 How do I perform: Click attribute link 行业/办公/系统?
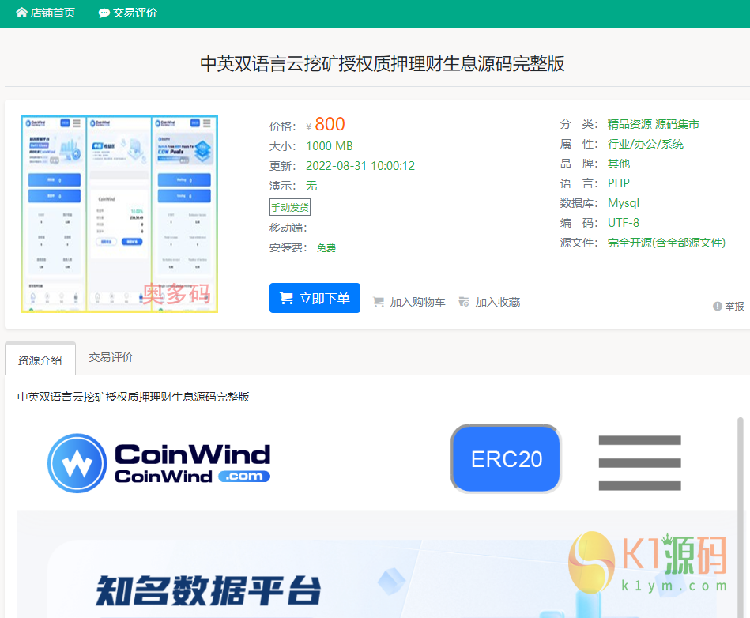(645, 144)
